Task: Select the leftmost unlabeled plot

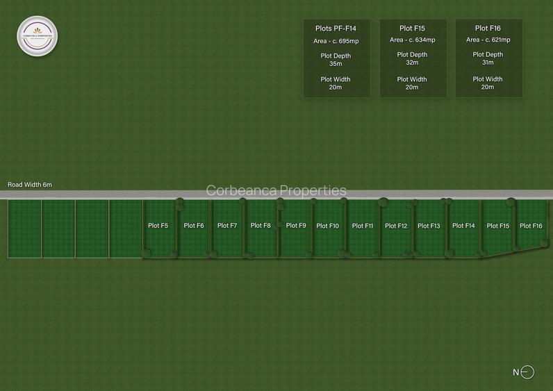Action: 25,228
